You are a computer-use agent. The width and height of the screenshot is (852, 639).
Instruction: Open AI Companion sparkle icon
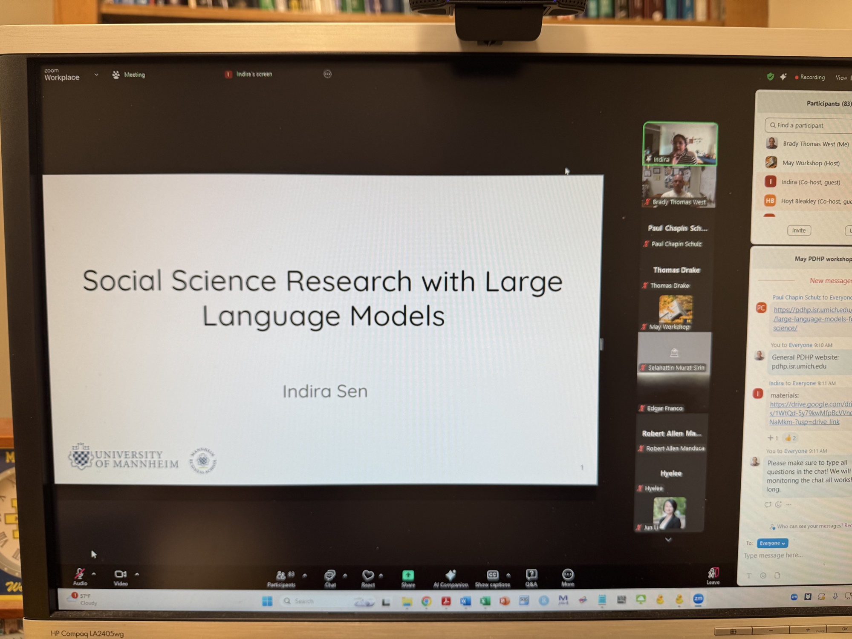(451, 576)
